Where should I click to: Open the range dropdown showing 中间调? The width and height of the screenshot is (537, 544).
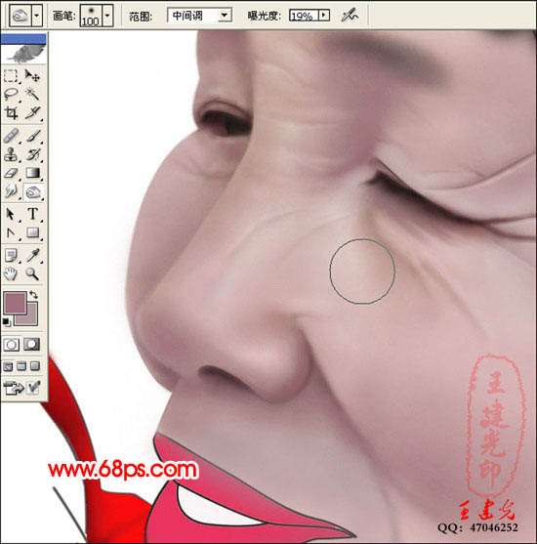(x=200, y=16)
